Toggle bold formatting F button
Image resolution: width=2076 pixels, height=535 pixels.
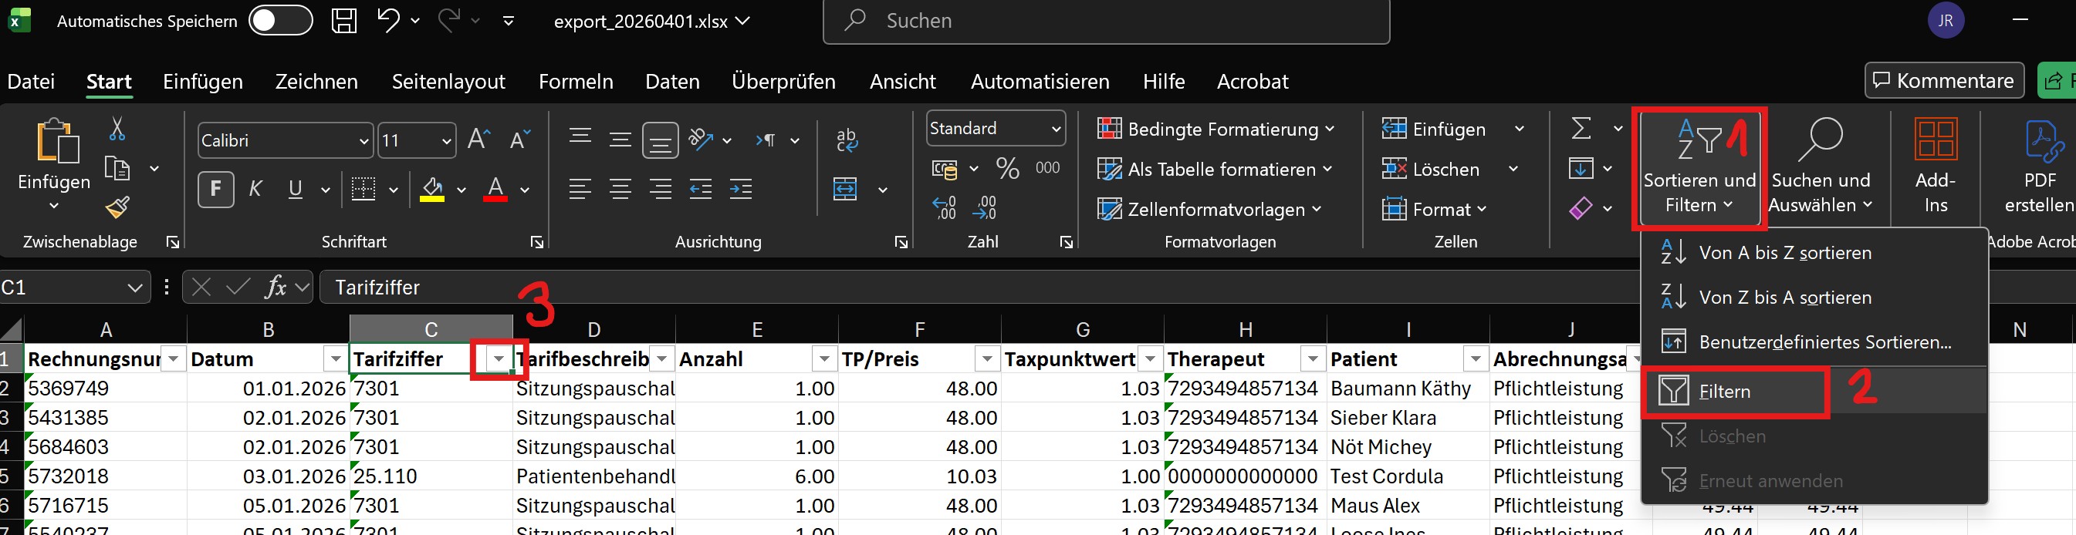[215, 189]
